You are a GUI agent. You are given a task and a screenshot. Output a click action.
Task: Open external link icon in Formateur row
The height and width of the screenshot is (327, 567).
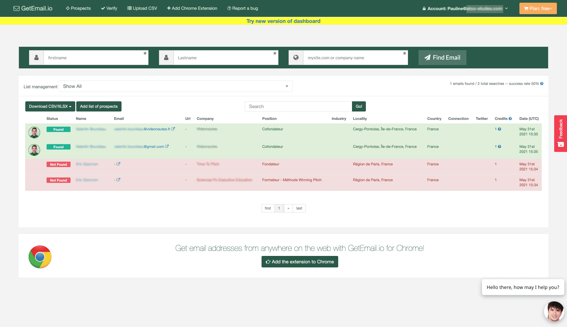[x=118, y=180]
